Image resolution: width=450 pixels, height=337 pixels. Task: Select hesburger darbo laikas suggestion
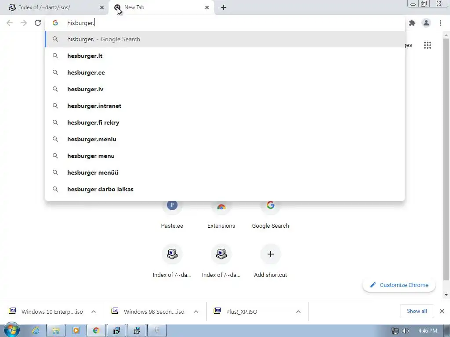[x=225, y=189]
